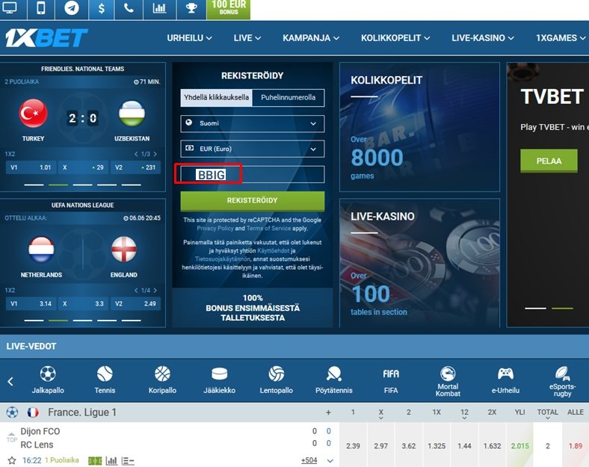The height and width of the screenshot is (467, 589).
Task: Go to next market in Turkey match card
Action: click(155, 154)
